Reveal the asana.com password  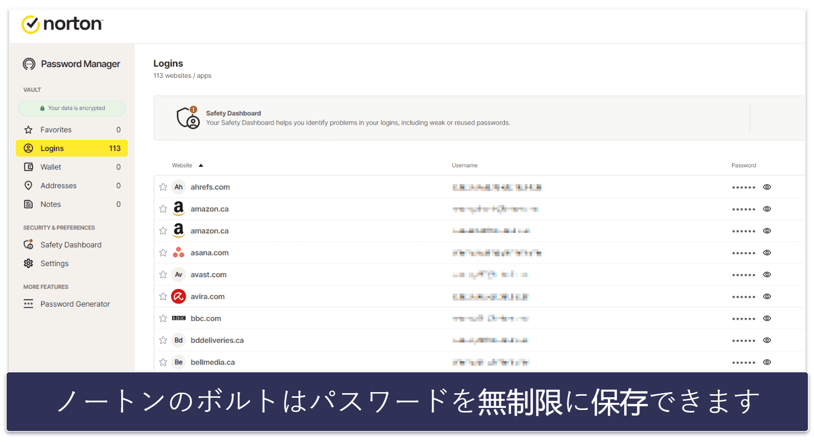pyautogui.click(x=767, y=253)
